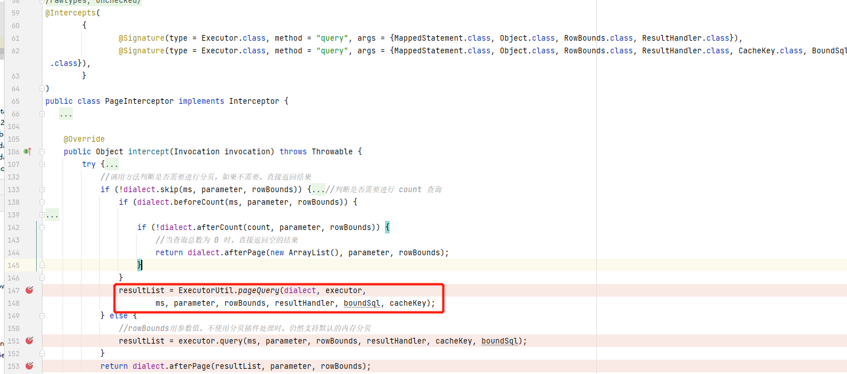The height and width of the screenshot is (374, 847).
Task: Click the folded ellipsis placeholder after try
Action: (111, 164)
